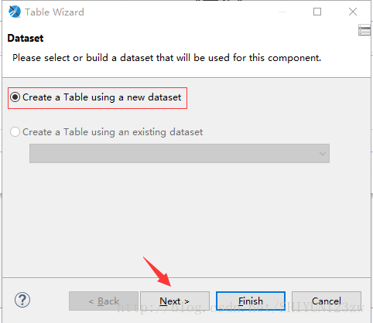Click the 'Create a Table using a new dataset' label
373x323 pixels.
tap(102, 97)
